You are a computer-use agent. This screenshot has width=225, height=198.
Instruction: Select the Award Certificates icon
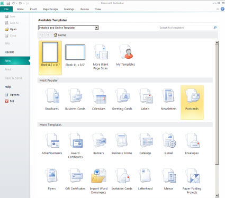tap(75, 141)
